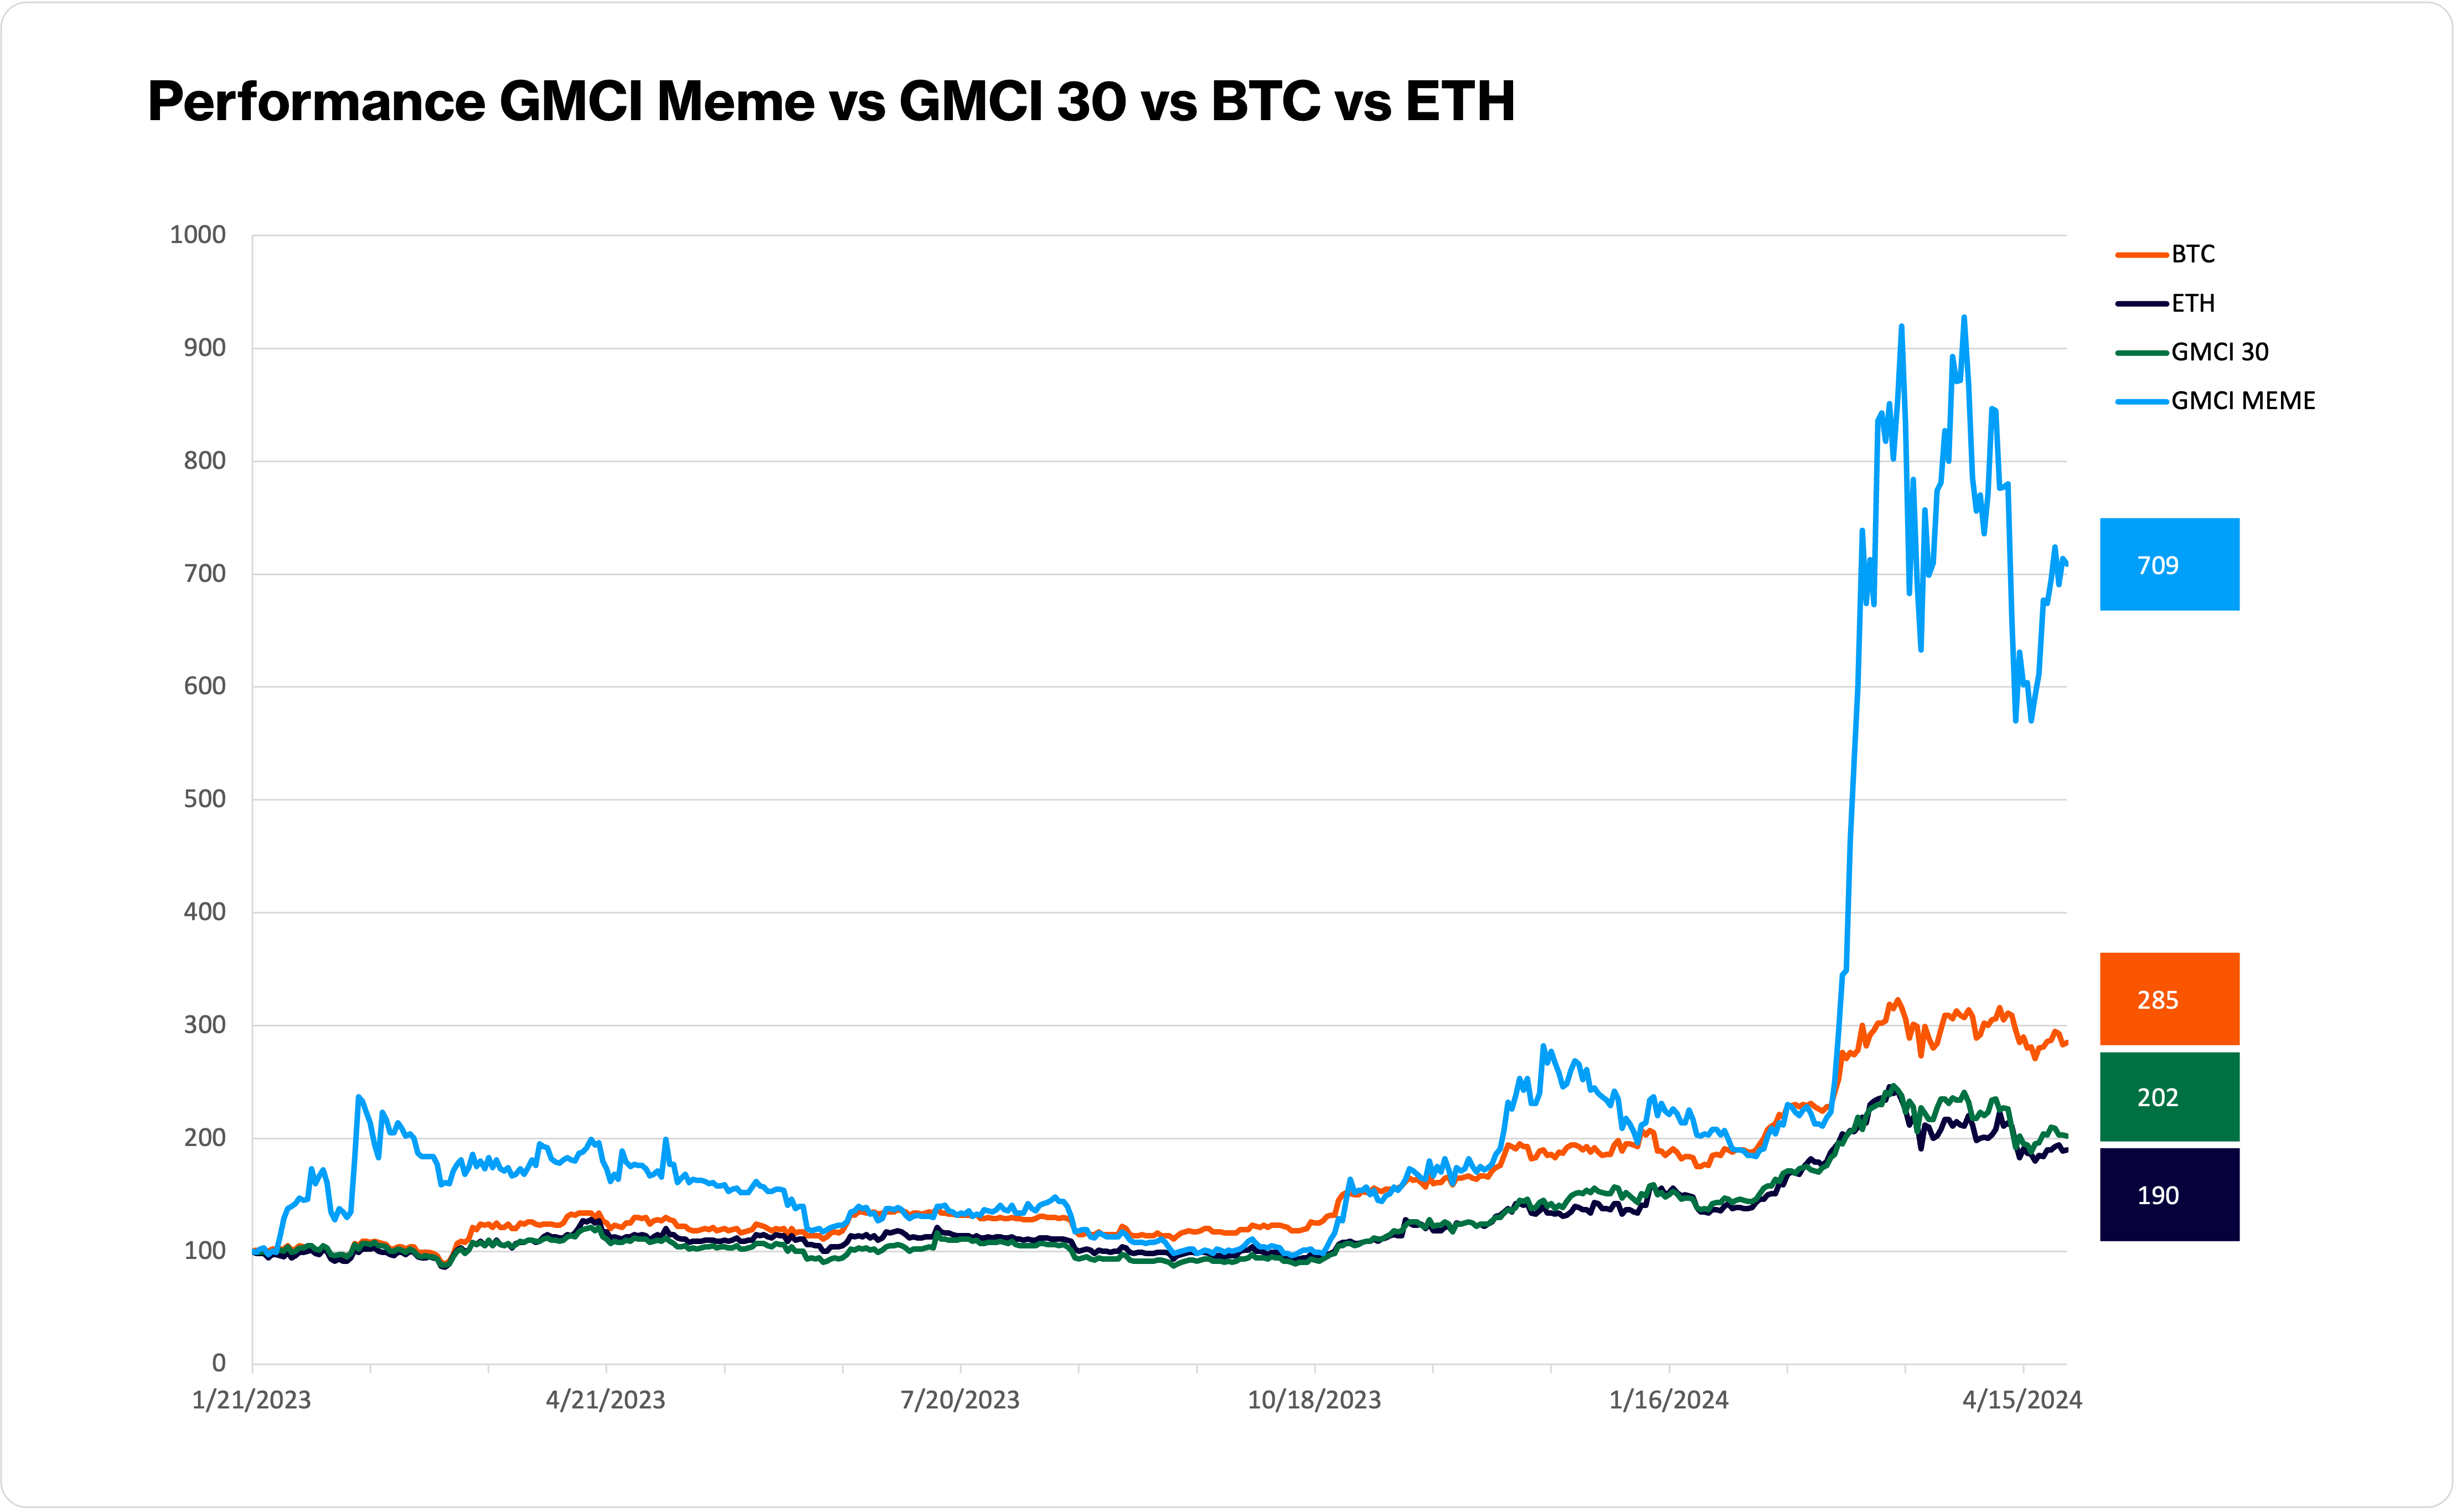Click the 1/16/2024 x-axis date label
Screen dimensions: 2456x1512
[1669, 1400]
